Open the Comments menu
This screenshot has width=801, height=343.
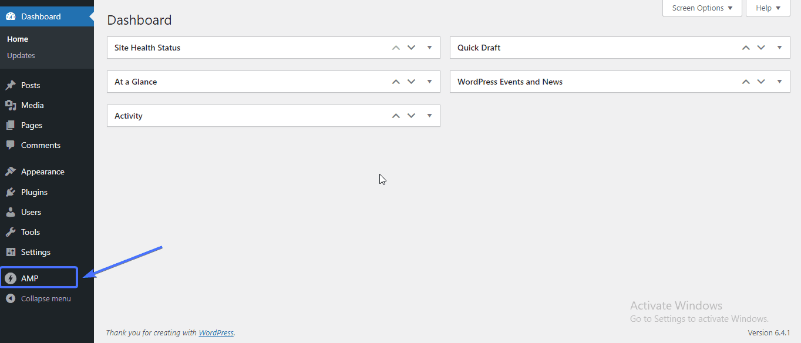pyautogui.click(x=47, y=145)
